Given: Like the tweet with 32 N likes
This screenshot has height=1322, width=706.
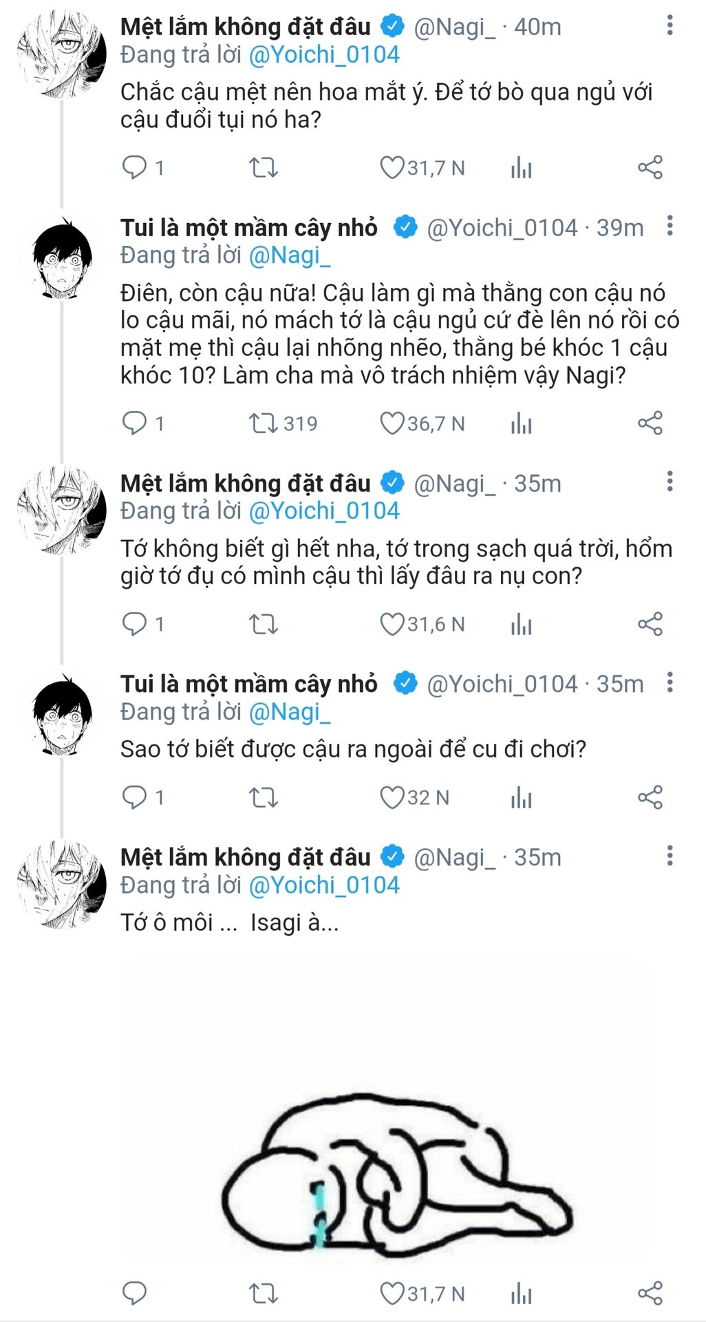Looking at the screenshot, I should 392,797.
